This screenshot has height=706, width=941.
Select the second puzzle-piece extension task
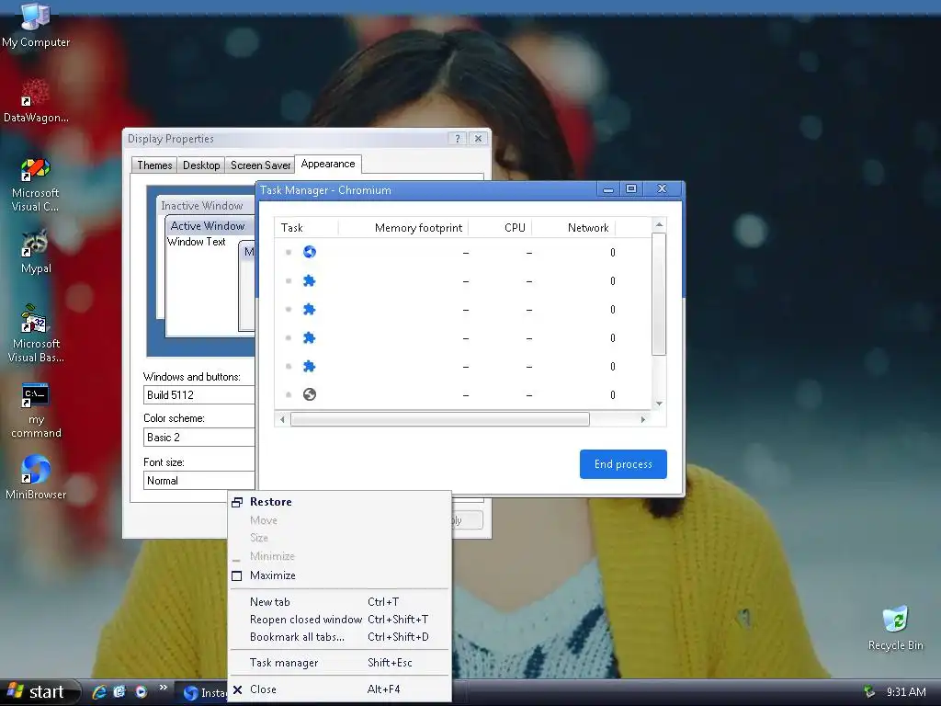pyautogui.click(x=462, y=310)
